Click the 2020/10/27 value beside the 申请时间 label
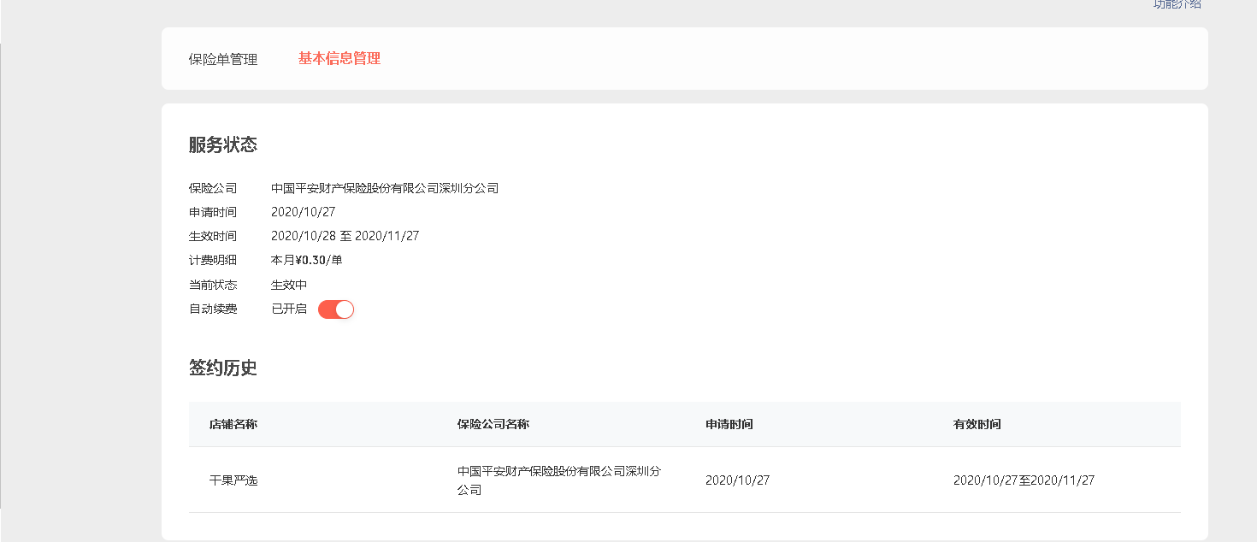 click(304, 212)
